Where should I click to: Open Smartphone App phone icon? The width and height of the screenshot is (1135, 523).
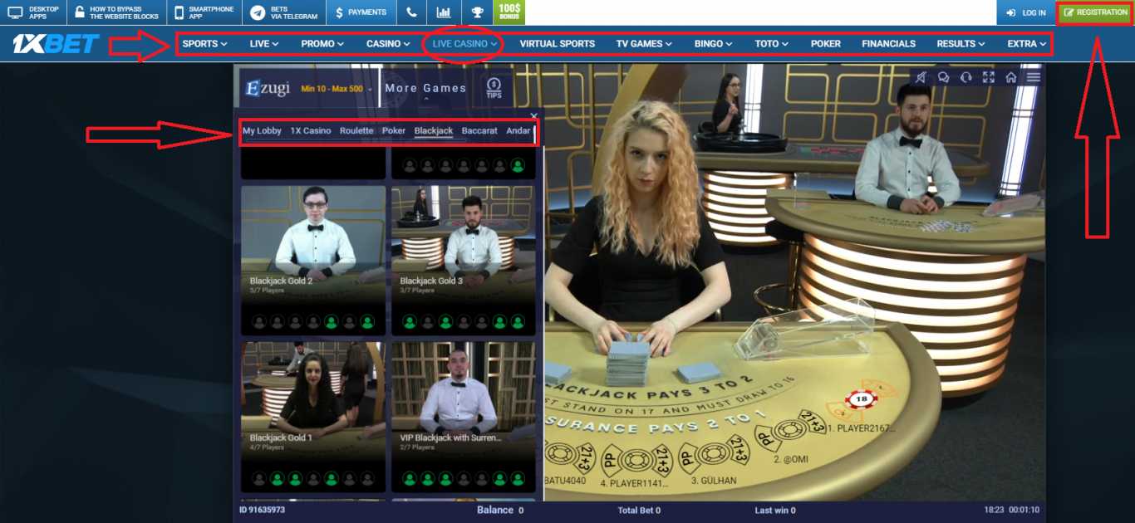click(179, 12)
